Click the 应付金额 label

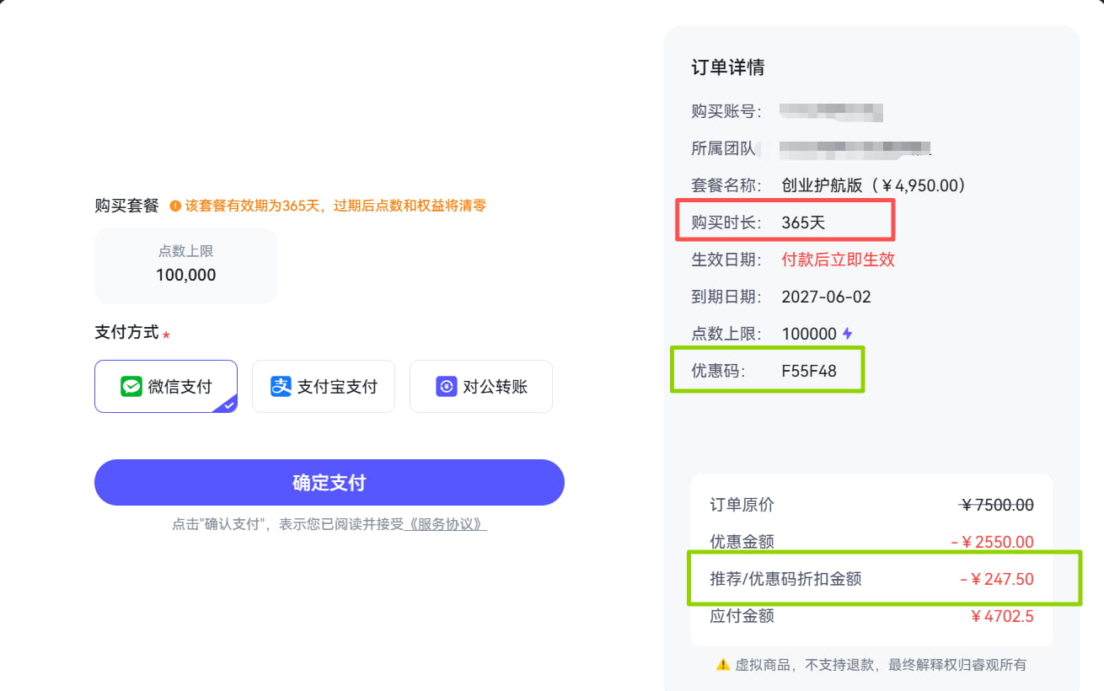pyautogui.click(x=742, y=616)
